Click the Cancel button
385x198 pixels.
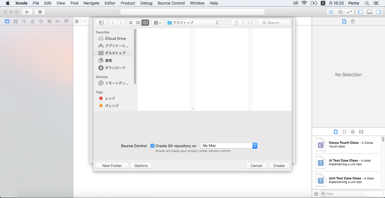pos(256,166)
